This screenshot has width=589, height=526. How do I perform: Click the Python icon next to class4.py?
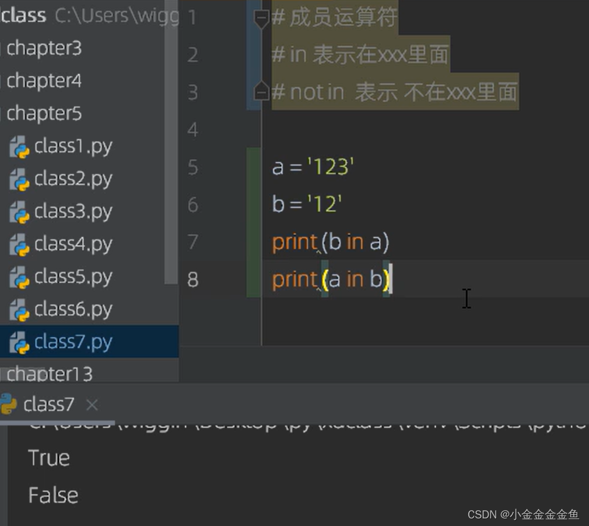[x=19, y=245]
